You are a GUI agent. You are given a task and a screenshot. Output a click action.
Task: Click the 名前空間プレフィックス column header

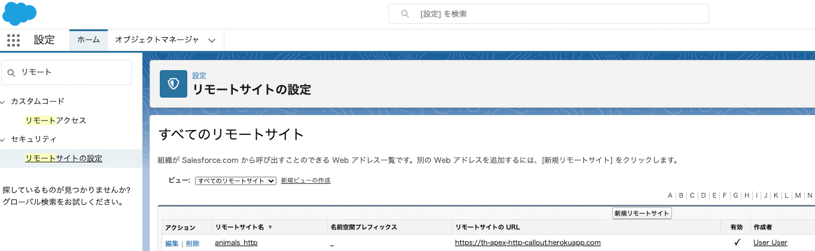point(364,228)
